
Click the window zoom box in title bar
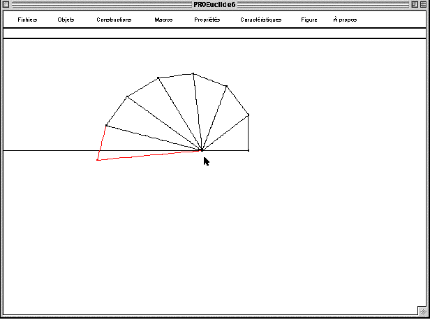[413, 5]
